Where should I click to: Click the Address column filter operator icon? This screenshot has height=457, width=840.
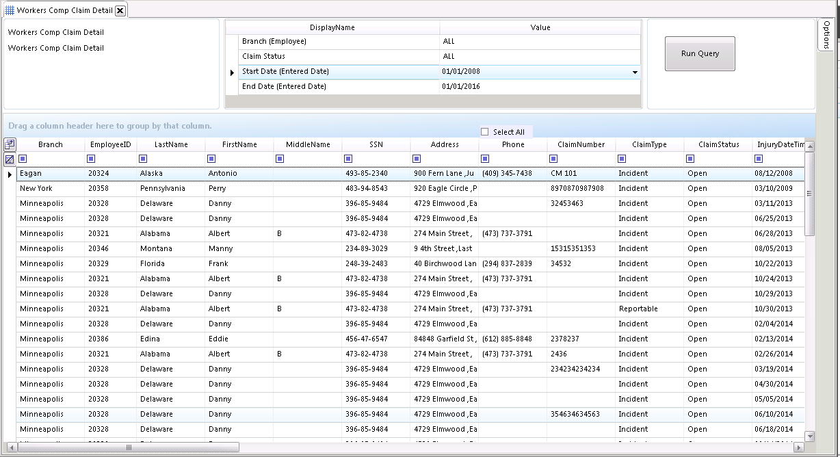tap(417, 159)
